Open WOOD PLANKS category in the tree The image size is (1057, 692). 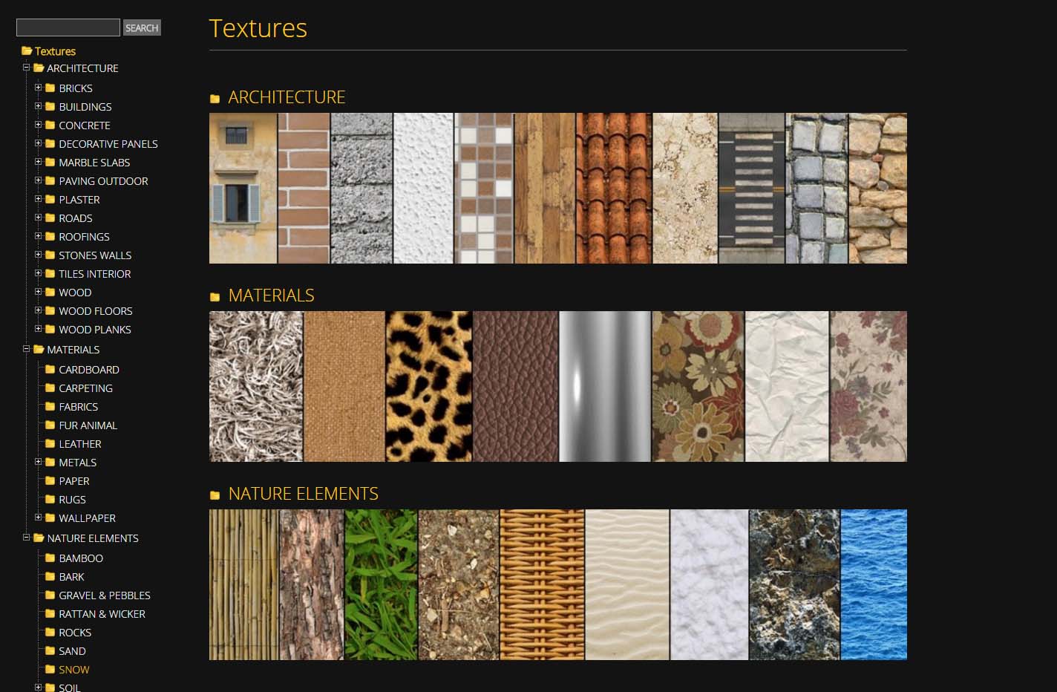pyautogui.click(x=95, y=330)
